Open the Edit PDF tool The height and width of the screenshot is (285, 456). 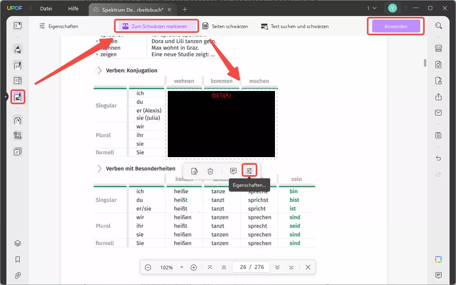click(x=17, y=65)
